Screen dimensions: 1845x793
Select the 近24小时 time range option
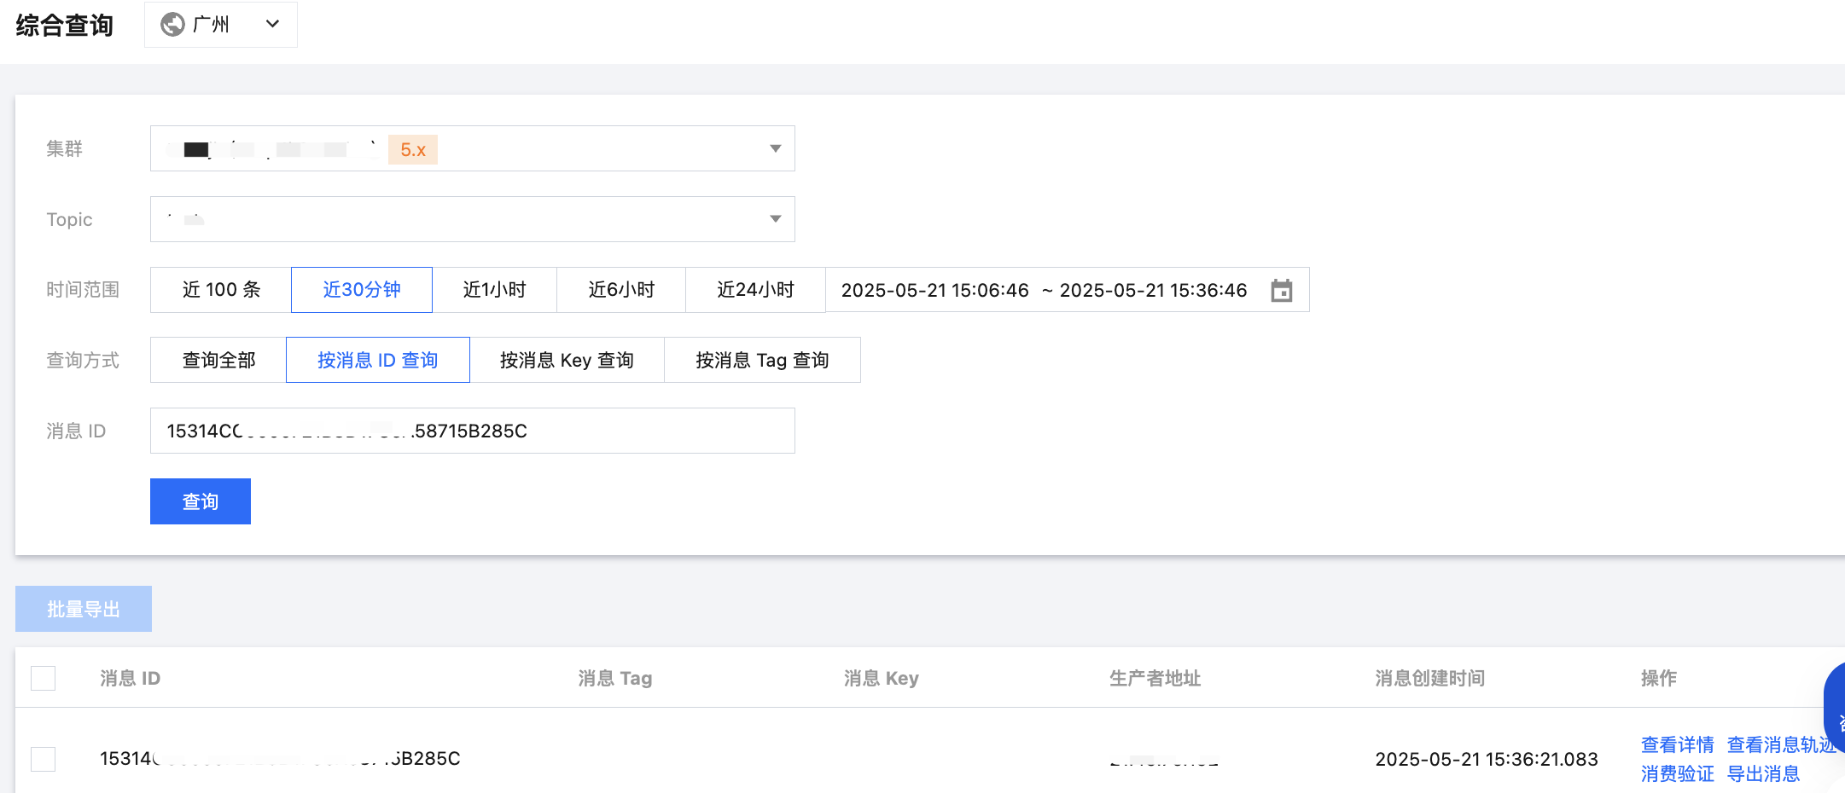point(754,289)
